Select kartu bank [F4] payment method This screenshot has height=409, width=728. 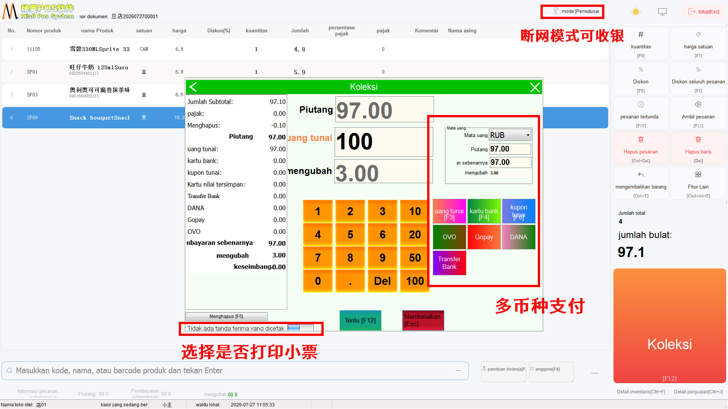pyautogui.click(x=484, y=211)
